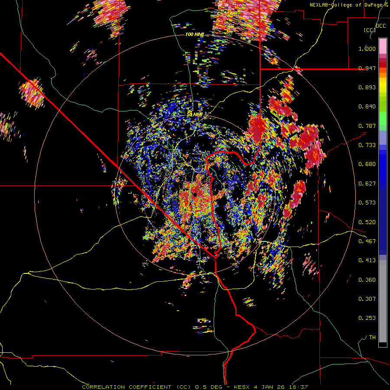Click the 0.680 legend value
The image size is (390, 390).
click(x=367, y=164)
